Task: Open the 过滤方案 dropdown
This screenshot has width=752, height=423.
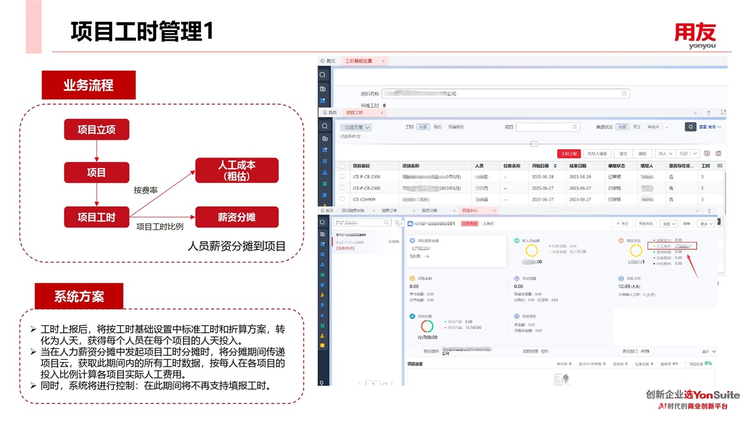Action: coord(356,127)
